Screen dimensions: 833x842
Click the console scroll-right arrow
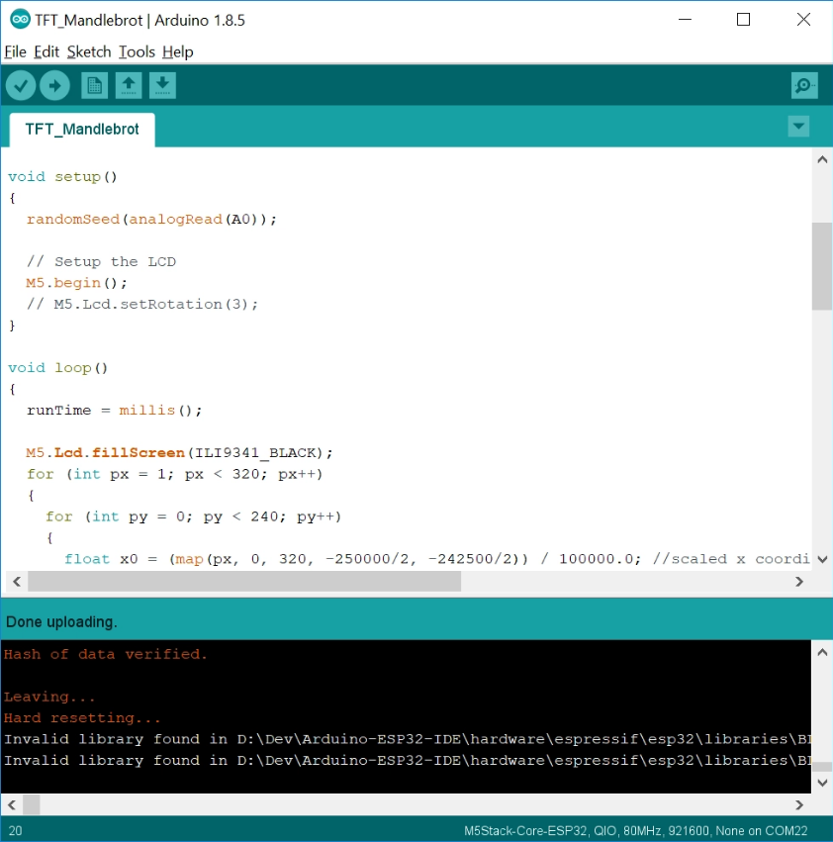(799, 805)
